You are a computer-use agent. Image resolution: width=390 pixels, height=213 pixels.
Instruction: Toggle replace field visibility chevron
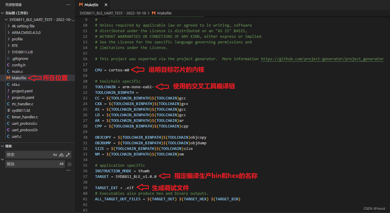pyautogui.click(x=3, y=159)
